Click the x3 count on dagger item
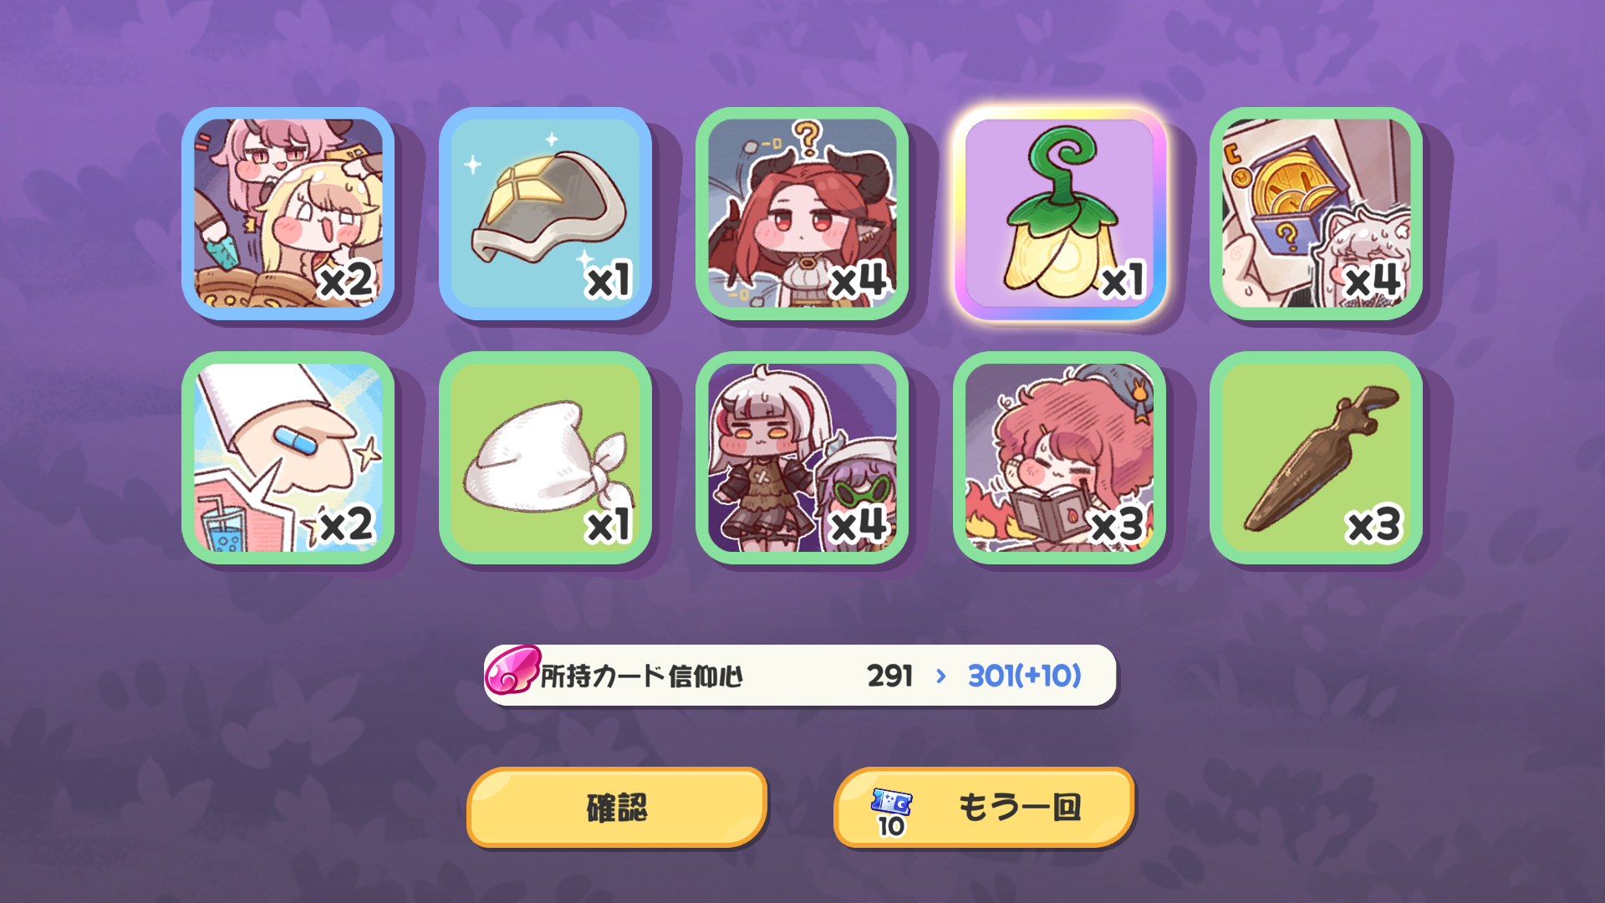This screenshot has height=903, width=1605. click(1373, 525)
